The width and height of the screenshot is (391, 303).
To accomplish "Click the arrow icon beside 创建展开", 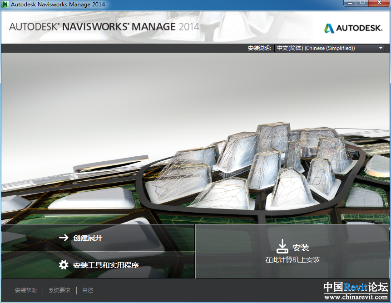I will click(x=64, y=238).
